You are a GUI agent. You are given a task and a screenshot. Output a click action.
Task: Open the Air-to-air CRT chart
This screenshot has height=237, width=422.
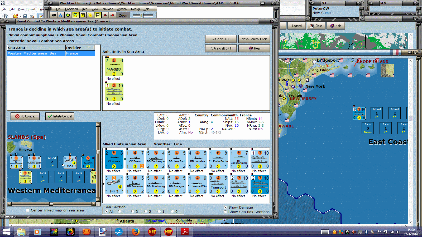[x=221, y=39]
